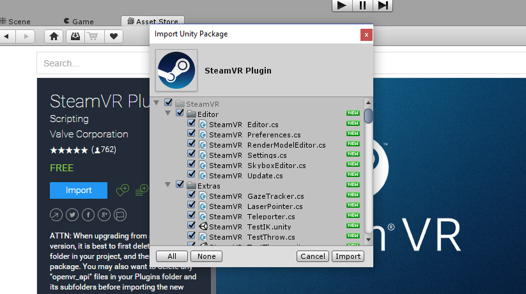Click the Play button in Unity toolbar
The height and width of the screenshot is (294, 526).
pos(342,5)
